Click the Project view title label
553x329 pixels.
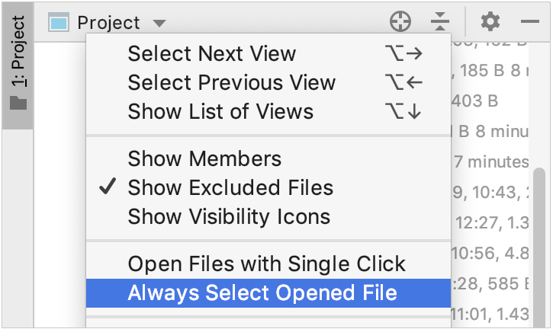tap(108, 23)
